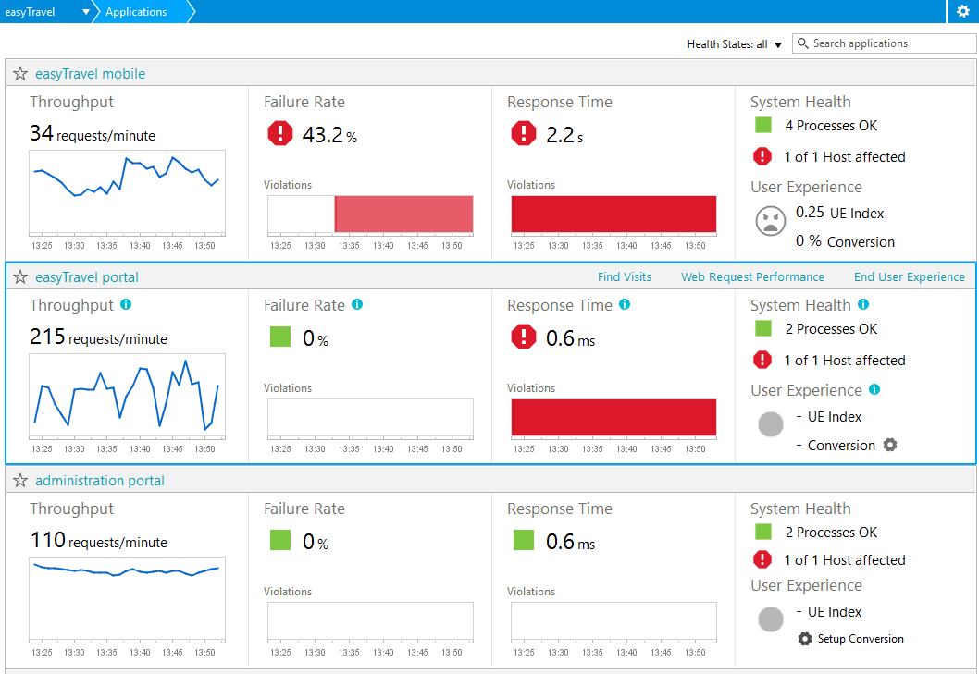This screenshot has height=674, width=979.
Task: Click the 34 requests/minute value
Action: (x=93, y=133)
